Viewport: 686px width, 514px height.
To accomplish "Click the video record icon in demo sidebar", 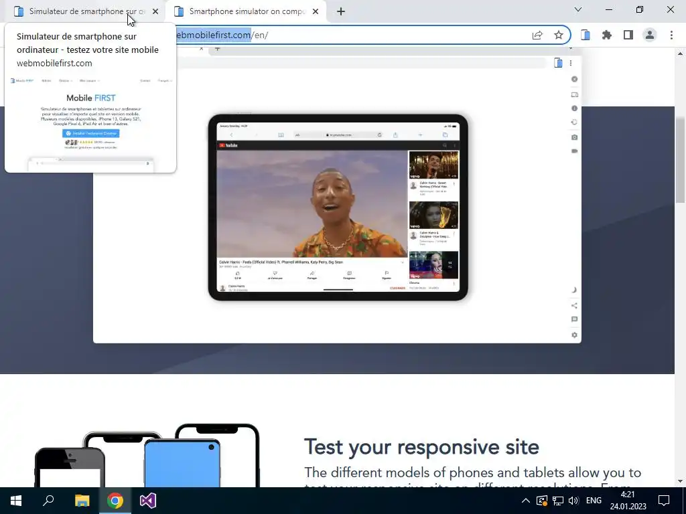I will point(574,151).
